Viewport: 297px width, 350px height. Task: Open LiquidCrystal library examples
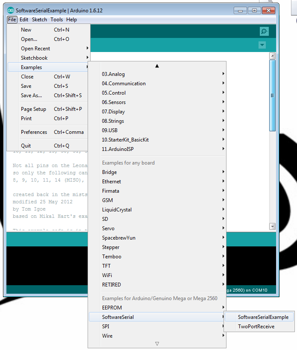tap(157, 210)
